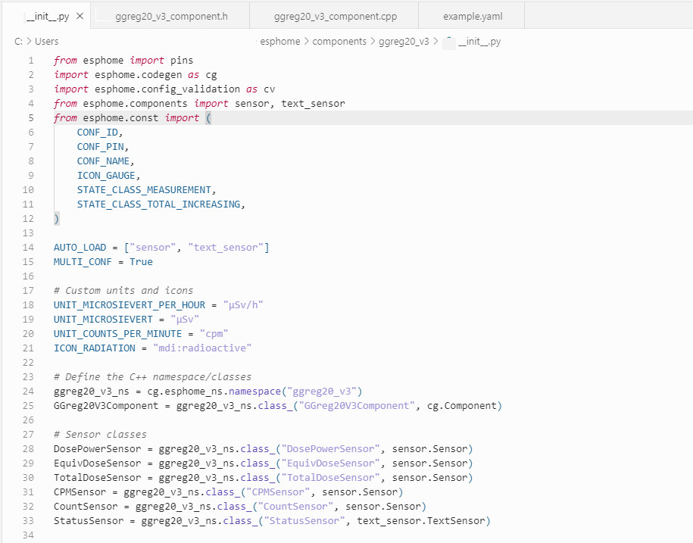The height and width of the screenshot is (543, 693).
Task: Click the __init__.py breadcrumb file name
Action: (479, 42)
